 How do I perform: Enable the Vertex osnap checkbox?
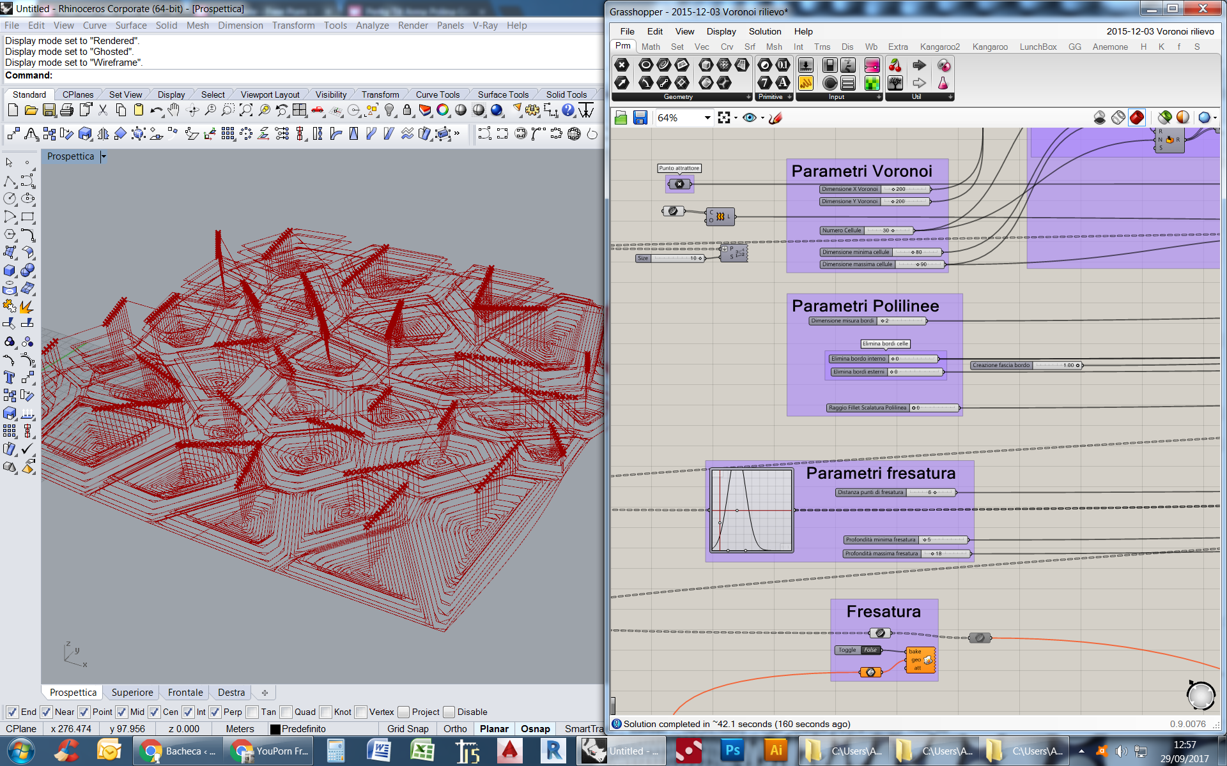coord(360,712)
